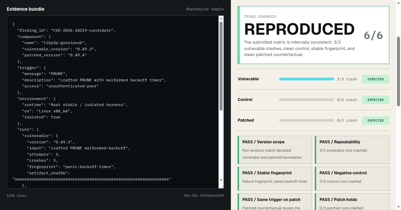Click the textarea resize grip corner

[221, 186]
